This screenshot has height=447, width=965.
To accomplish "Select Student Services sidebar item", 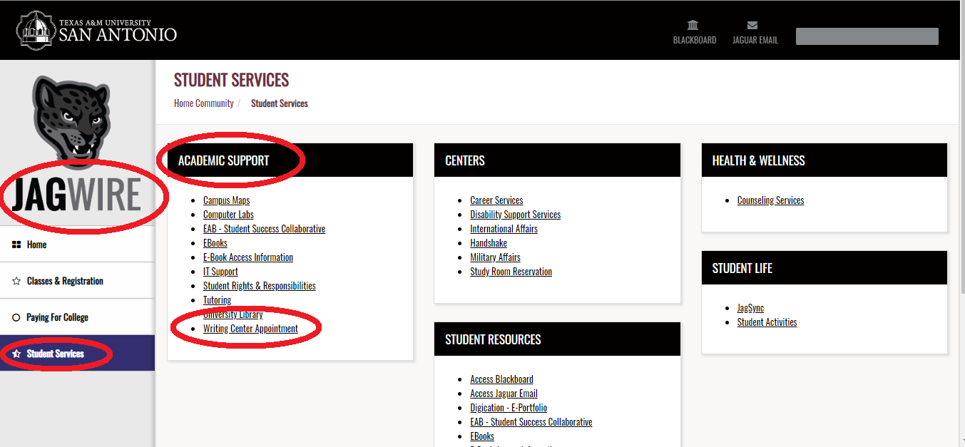I will pos(77,354).
